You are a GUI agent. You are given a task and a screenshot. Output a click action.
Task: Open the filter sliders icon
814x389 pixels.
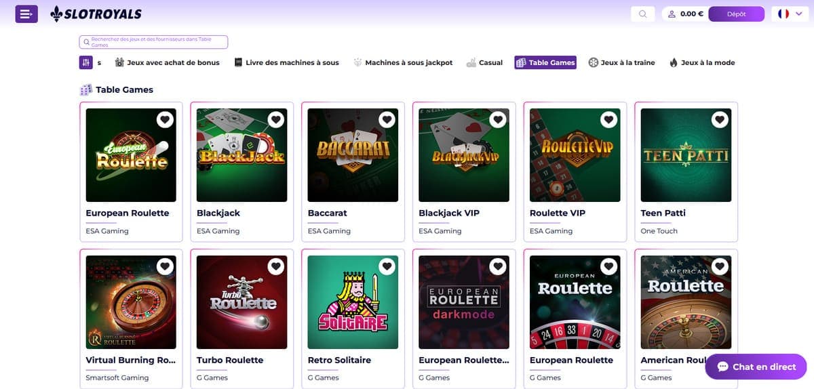[85, 62]
